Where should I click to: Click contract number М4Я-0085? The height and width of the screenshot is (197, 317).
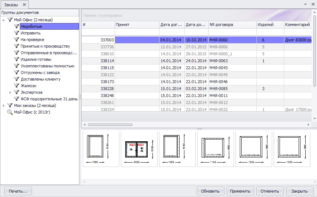pyautogui.click(x=219, y=89)
